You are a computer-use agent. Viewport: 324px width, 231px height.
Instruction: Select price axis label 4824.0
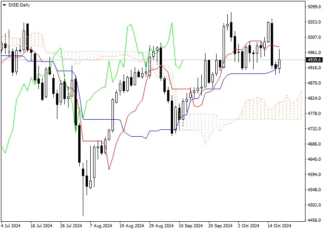314,98
